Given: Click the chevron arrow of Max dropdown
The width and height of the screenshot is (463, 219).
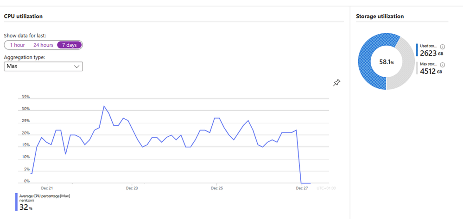Looking at the screenshot, I should [76, 67].
